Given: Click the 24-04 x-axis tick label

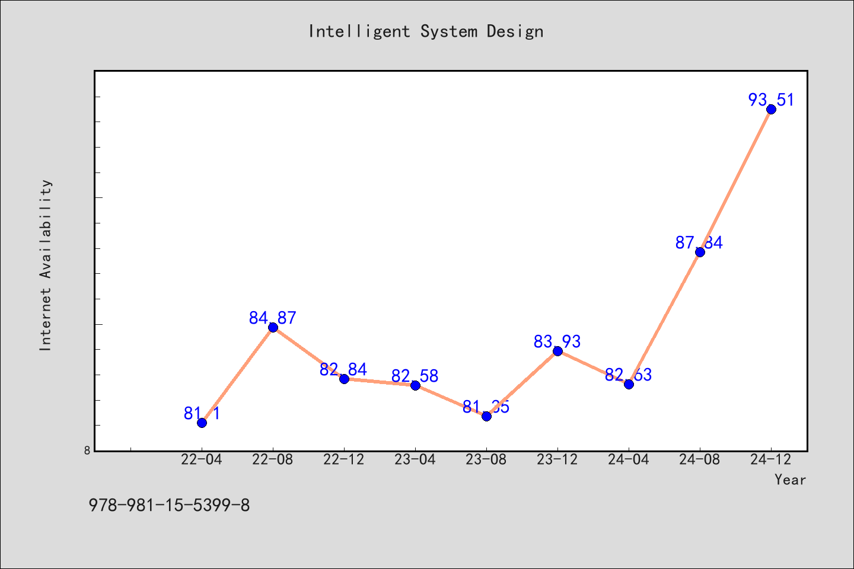Looking at the screenshot, I should [x=629, y=460].
